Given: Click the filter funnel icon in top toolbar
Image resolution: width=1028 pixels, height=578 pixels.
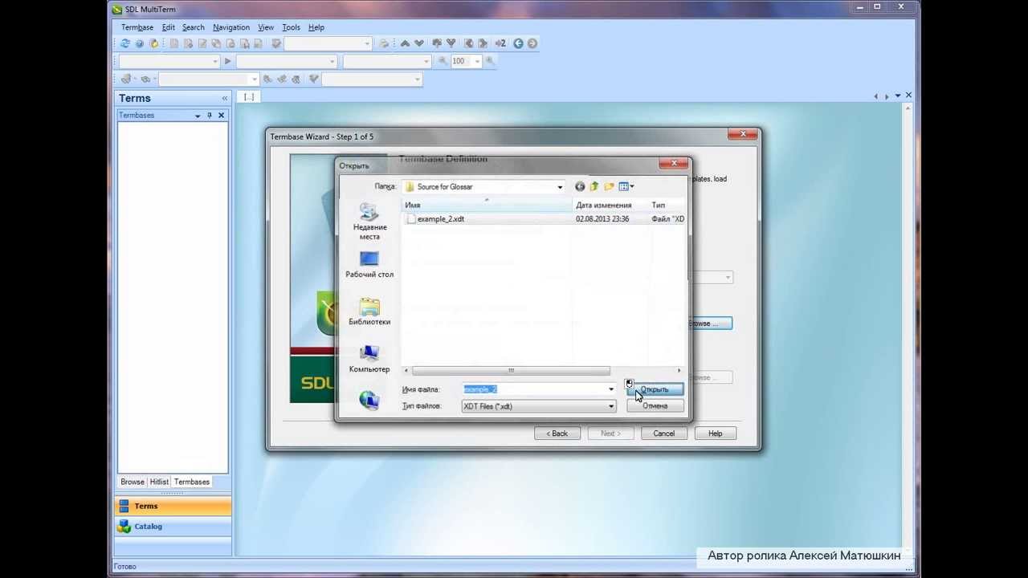Looking at the screenshot, I should click(276, 43).
